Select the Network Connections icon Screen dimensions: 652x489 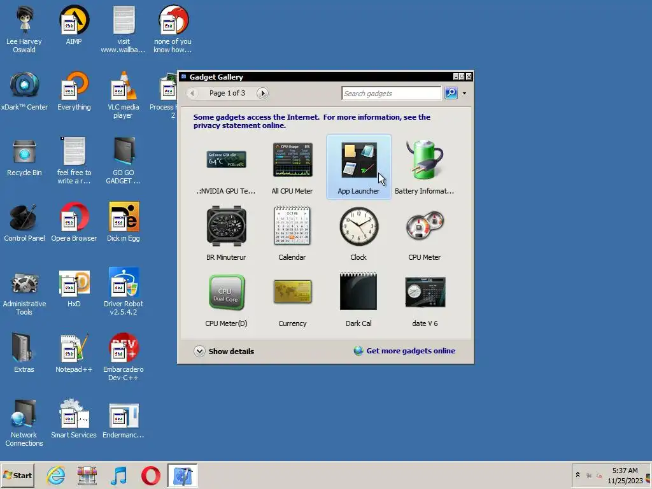coord(24,424)
